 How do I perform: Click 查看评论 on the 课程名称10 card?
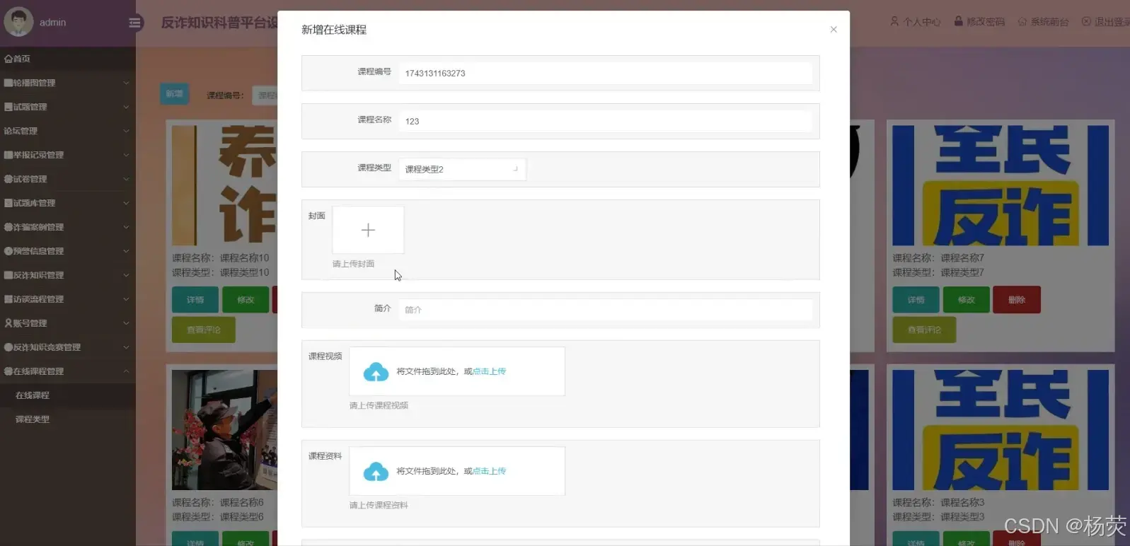pyautogui.click(x=204, y=330)
